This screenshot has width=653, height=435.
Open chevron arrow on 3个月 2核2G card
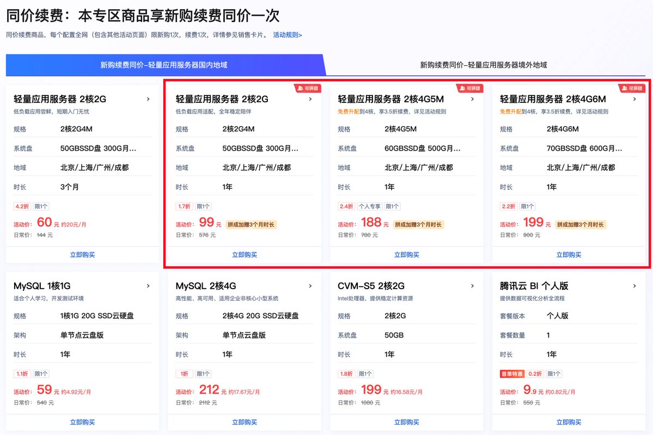(148, 99)
